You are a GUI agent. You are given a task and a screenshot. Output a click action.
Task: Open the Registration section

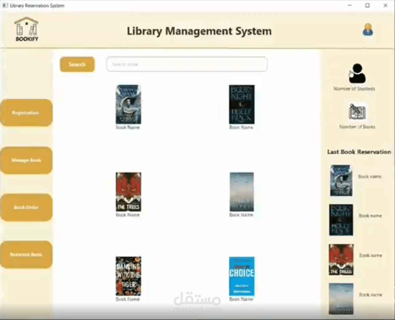(x=26, y=113)
